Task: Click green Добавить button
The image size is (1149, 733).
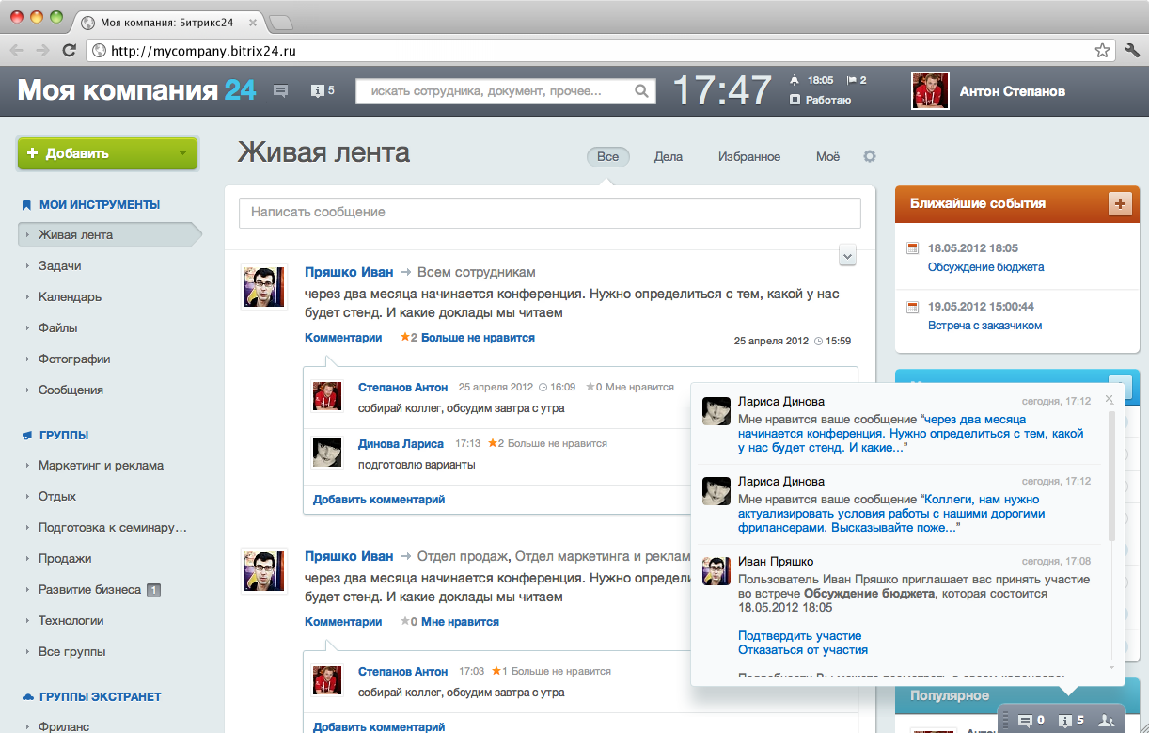Action: coord(107,153)
